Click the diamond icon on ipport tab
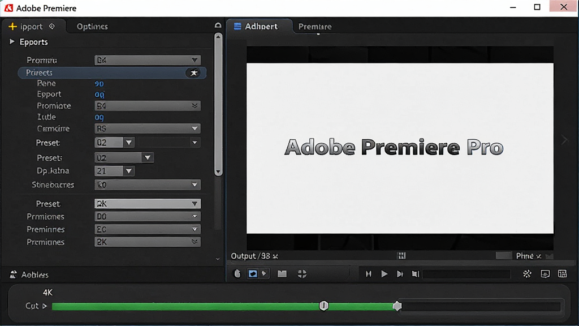The width and height of the screenshot is (579, 326). pos(51,26)
